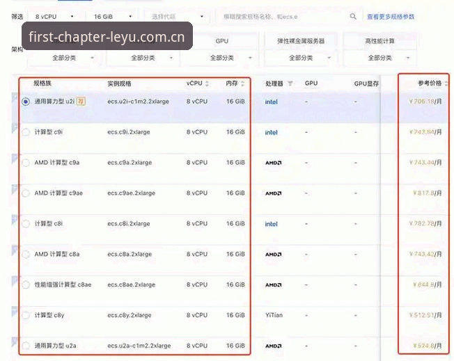Click AMD logo in ecs.c8ae.2xlarge row

pos(274,285)
